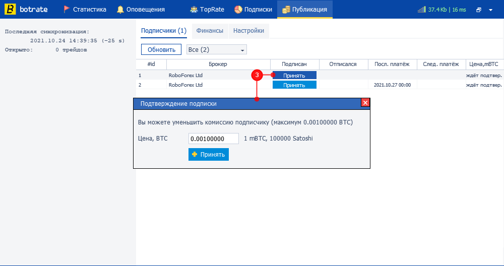The image size is (504, 266).
Task: Close the Подтверждение подписки dialog
Action: point(365,103)
